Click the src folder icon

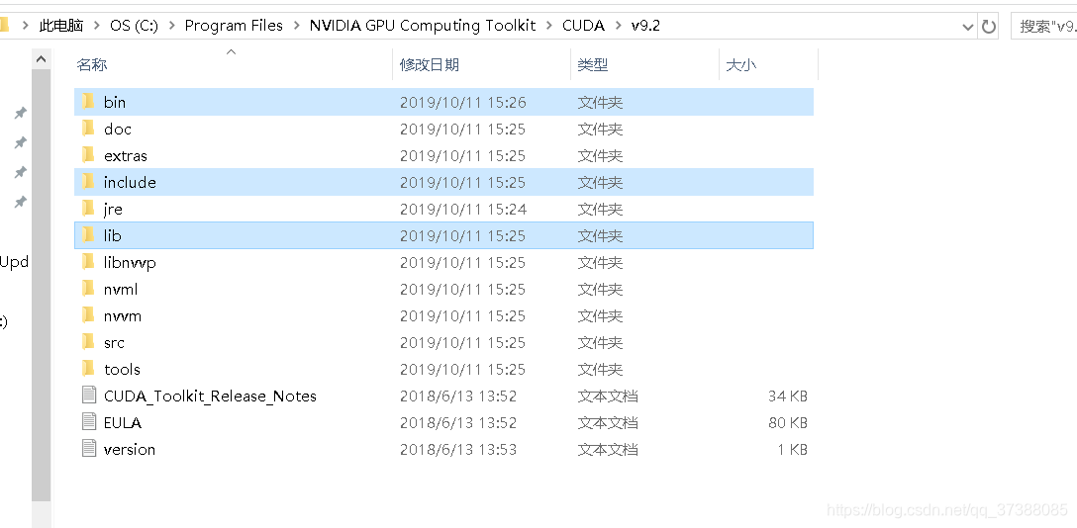[88, 343]
